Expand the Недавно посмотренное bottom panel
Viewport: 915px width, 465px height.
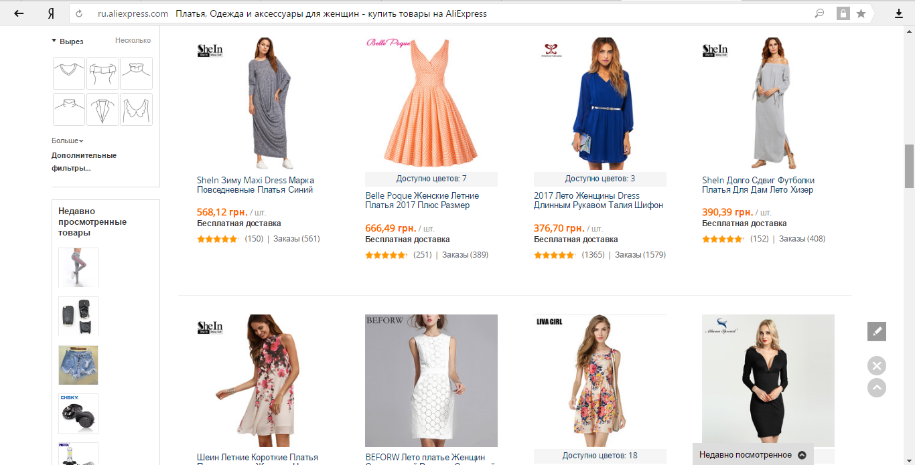pyautogui.click(x=753, y=454)
